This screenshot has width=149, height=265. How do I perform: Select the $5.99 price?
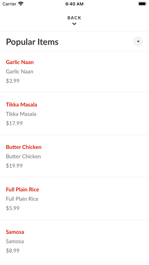pyautogui.click(x=13, y=208)
